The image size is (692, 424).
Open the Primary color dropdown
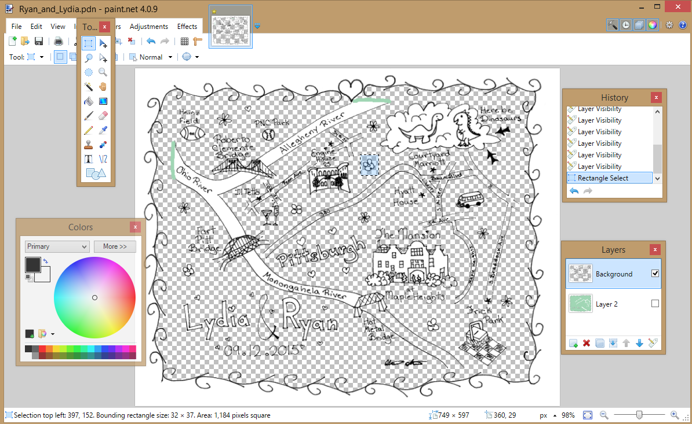[x=57, y=246]
